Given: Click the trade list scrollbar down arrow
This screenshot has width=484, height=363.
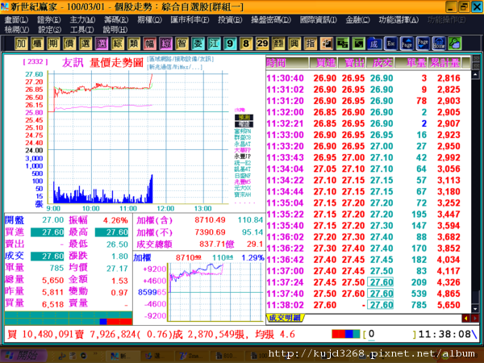Looking at the screenshot, I should [475, 308].
